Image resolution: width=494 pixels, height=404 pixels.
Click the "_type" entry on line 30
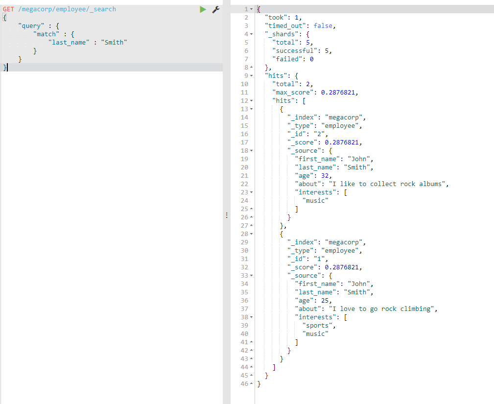click(323, 251)
